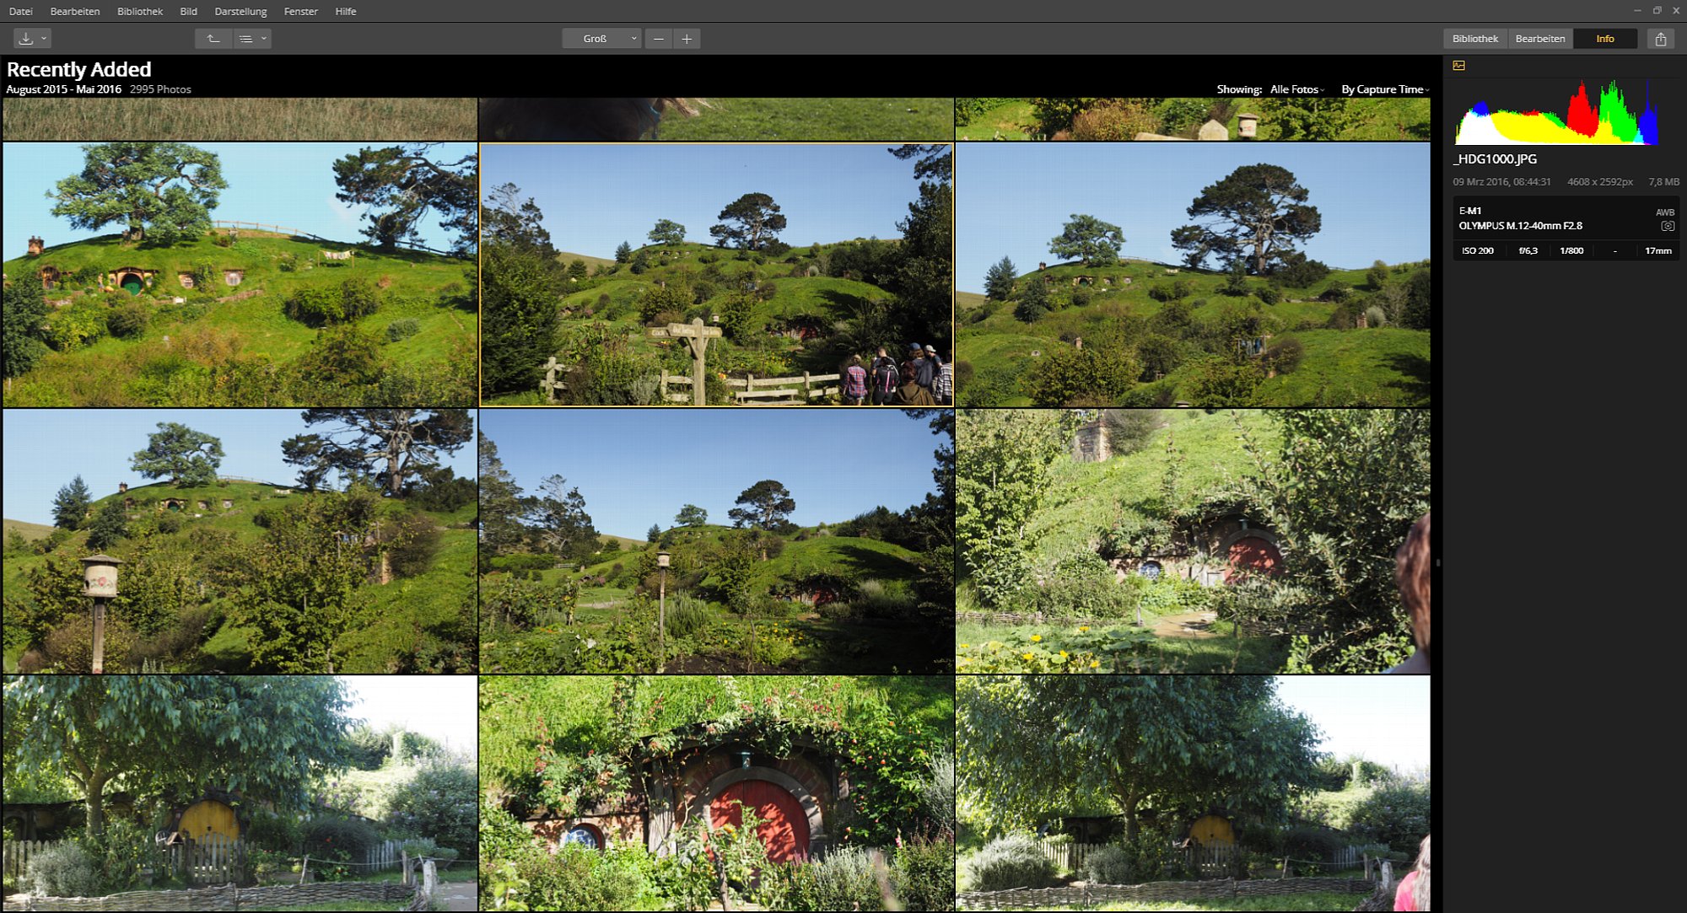This screenshot has width=1687, height=913.
Task: Open the import button dropdown arrow
Action: pyautogui.click(x=44, y=39)
